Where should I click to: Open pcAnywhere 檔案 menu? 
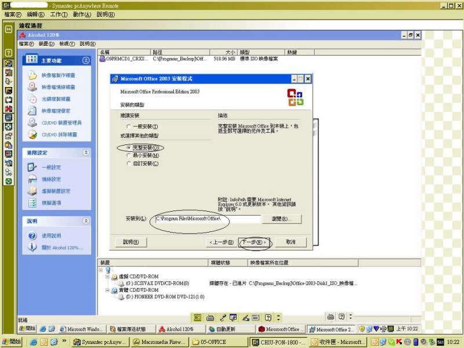tap(13, 14)
